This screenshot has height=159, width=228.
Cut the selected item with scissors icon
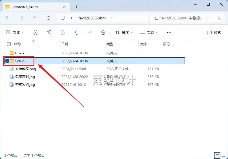(35, 32)
